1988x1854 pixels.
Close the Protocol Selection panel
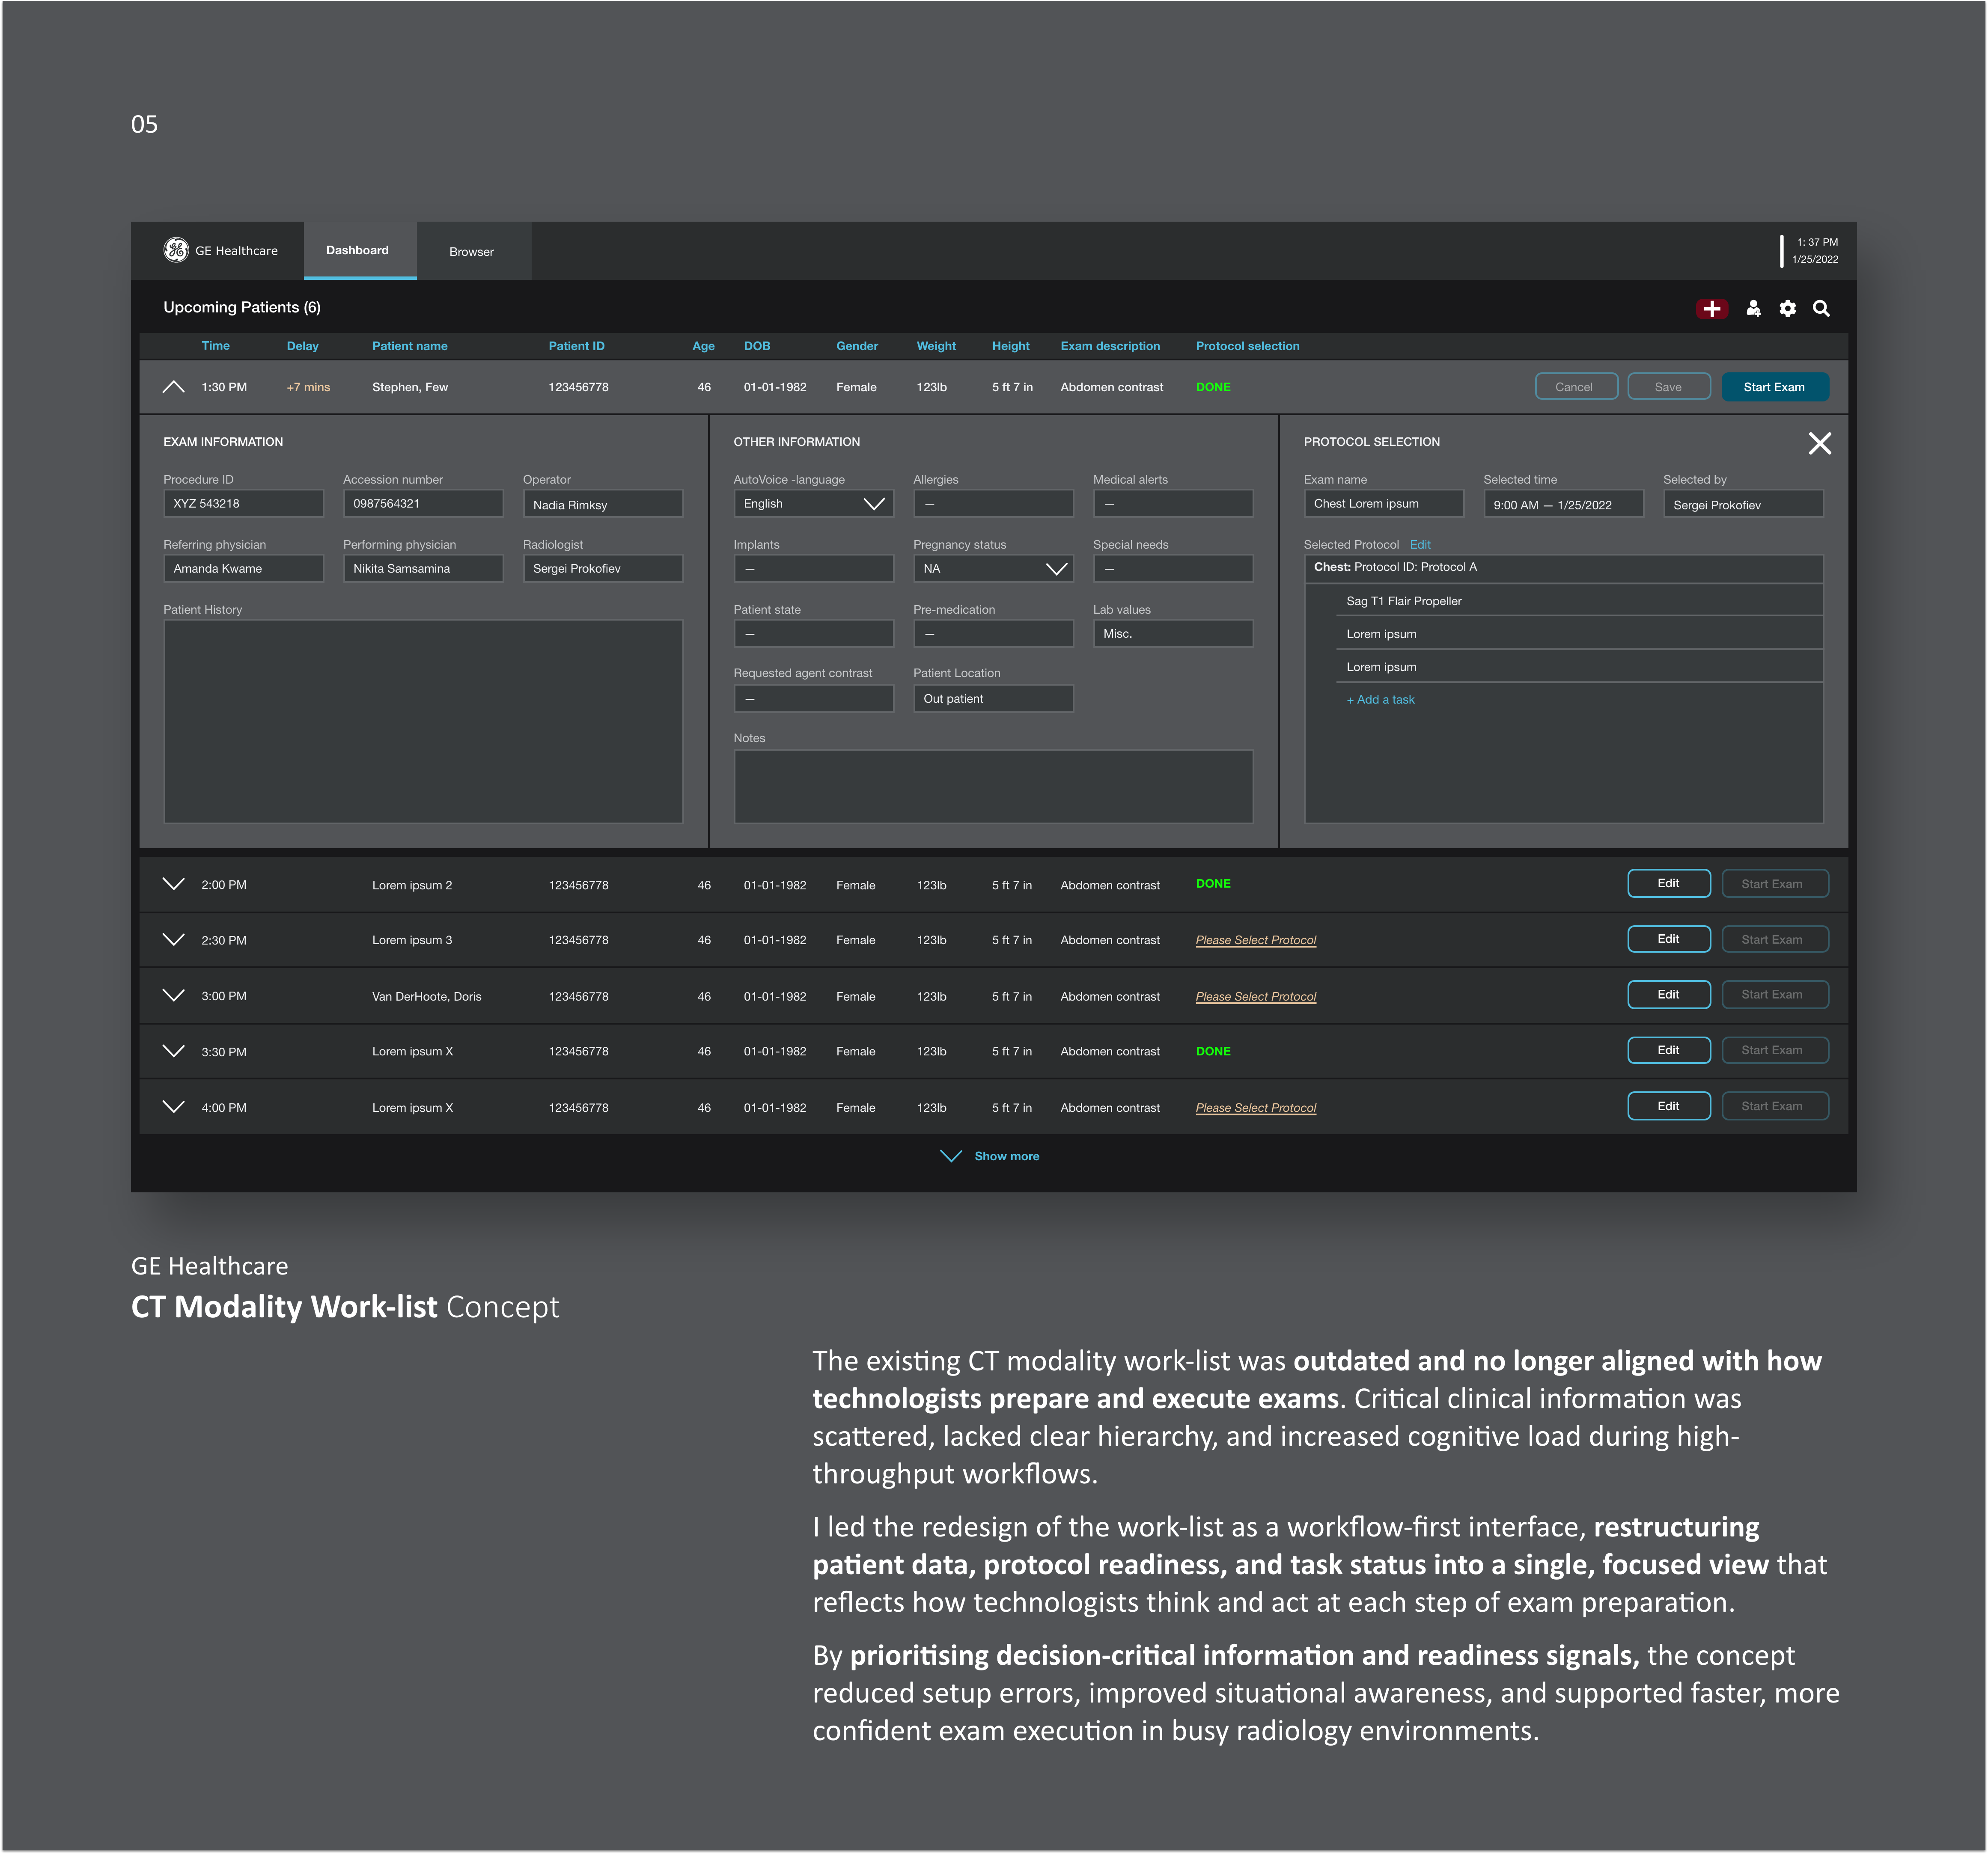point(1820,443)
